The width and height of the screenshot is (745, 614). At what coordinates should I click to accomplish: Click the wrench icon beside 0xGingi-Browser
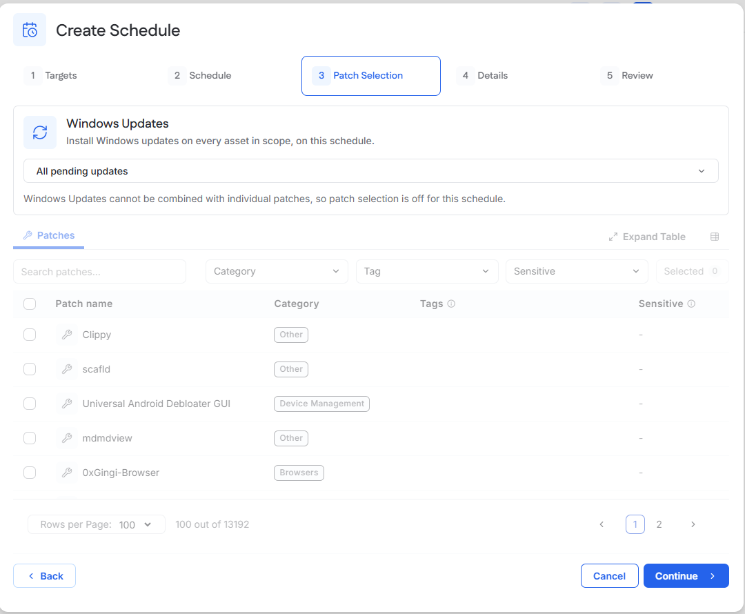point(67,473)
